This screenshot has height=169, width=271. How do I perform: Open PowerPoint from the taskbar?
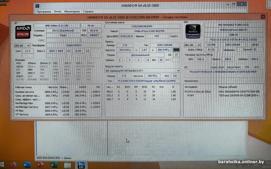point(39,165)
